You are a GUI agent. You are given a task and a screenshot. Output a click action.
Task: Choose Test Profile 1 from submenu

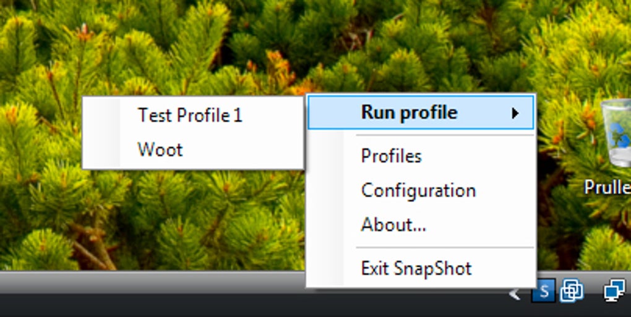(x=190, y=116)
